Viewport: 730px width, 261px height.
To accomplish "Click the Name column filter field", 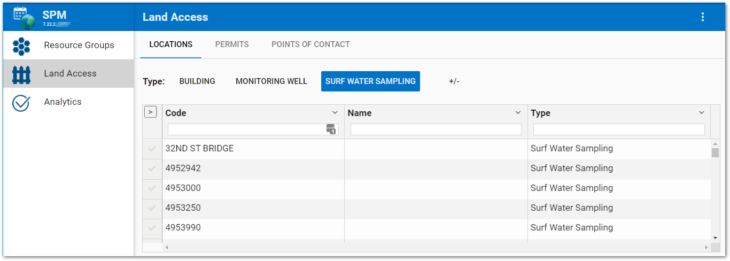I will [436, 129].
